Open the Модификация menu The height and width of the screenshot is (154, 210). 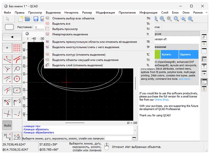click(105, 12)
